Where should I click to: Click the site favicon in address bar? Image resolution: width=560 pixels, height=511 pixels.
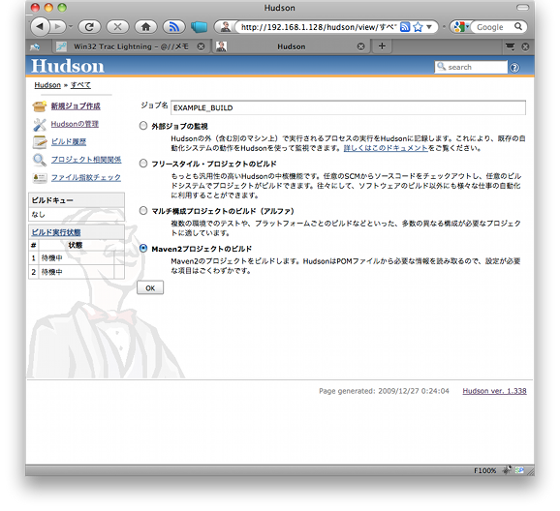[x=226, y=27]
